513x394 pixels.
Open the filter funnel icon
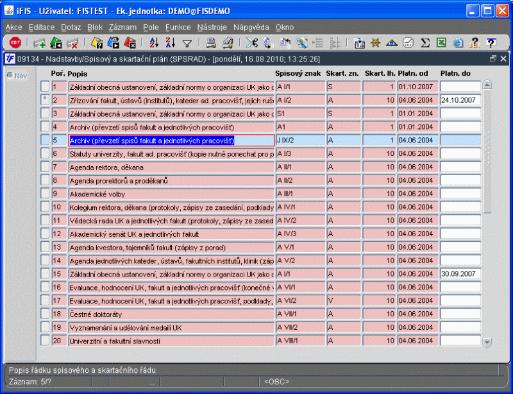pos(187,43)
